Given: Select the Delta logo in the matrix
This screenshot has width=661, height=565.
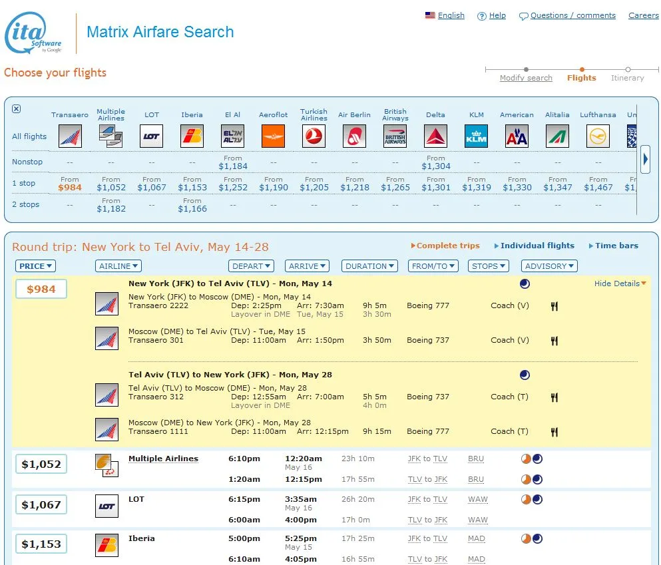Looking at the screenshot, I should (435, 136).
